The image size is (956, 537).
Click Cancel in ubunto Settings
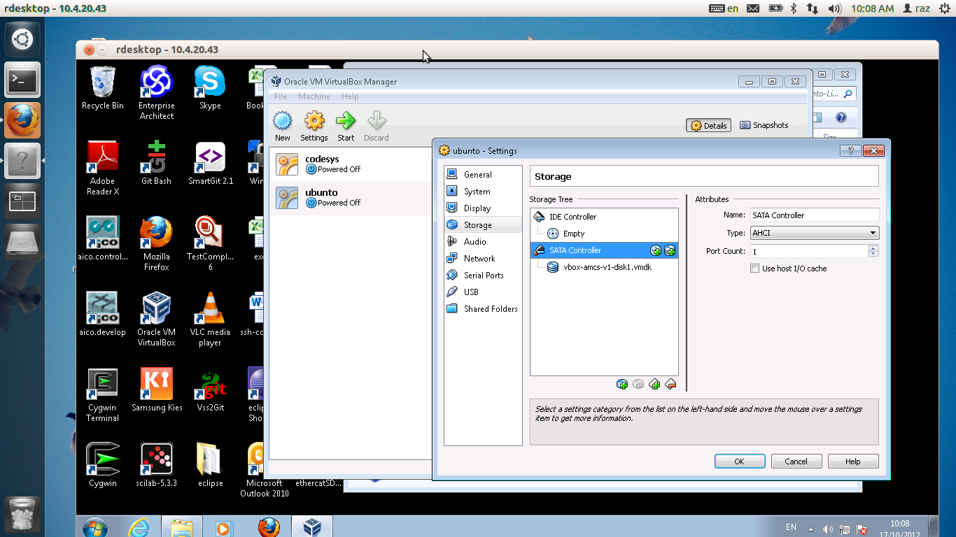tap(796, 461)
